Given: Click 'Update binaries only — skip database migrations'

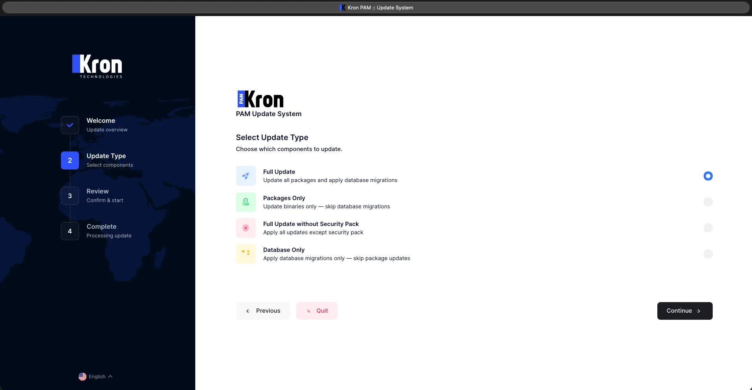Looking at the screenshot, I should tap(326, 206).
